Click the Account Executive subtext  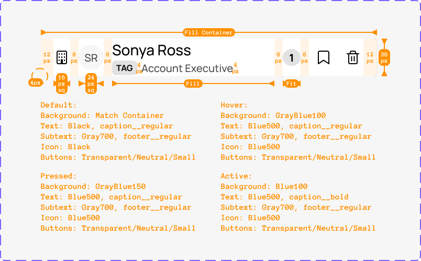tap(187, 68)
